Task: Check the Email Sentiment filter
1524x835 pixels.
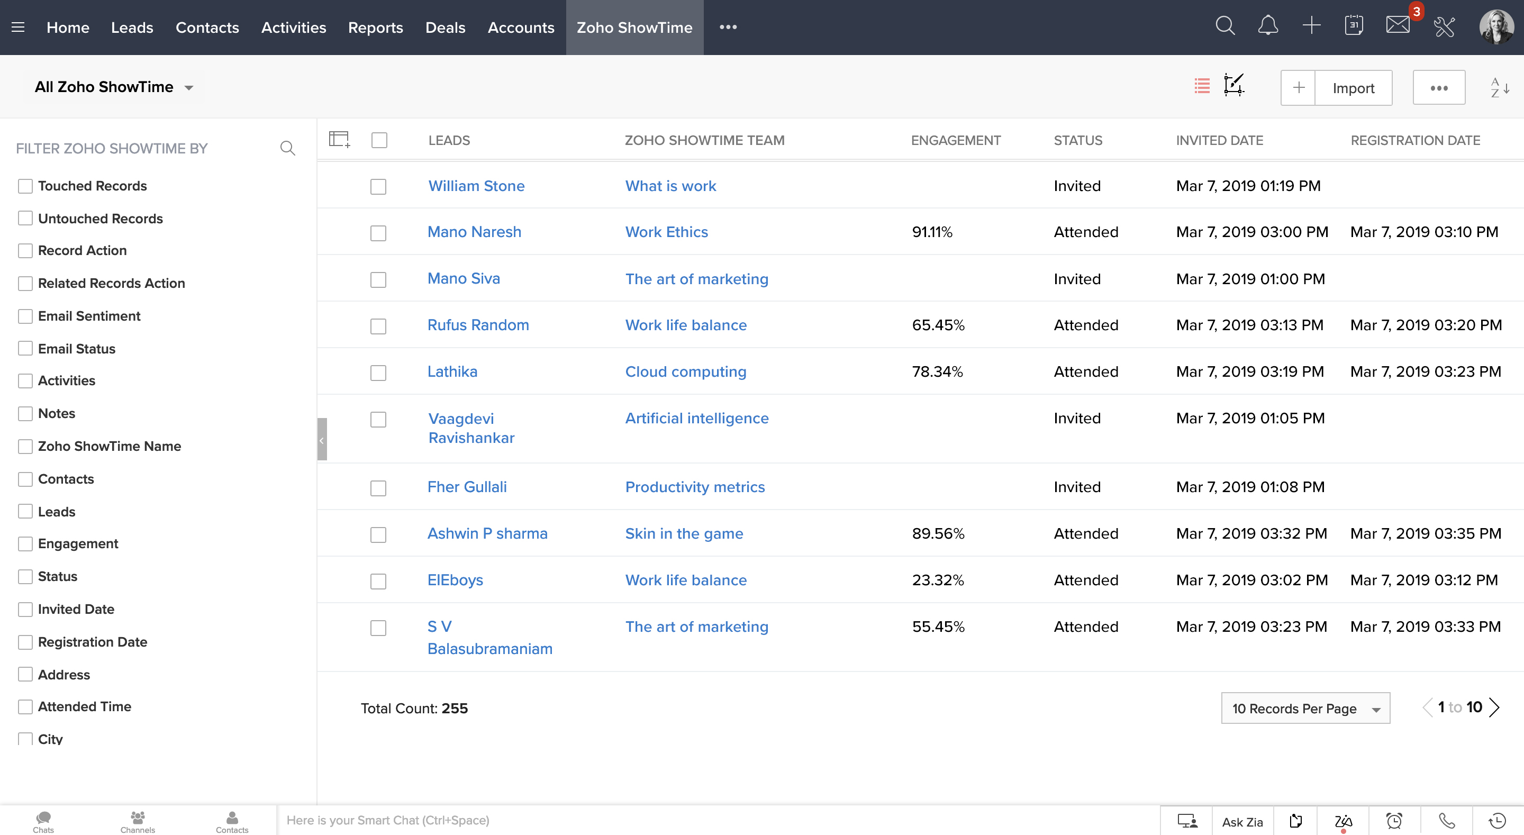Action: click(x=25, y=316)
